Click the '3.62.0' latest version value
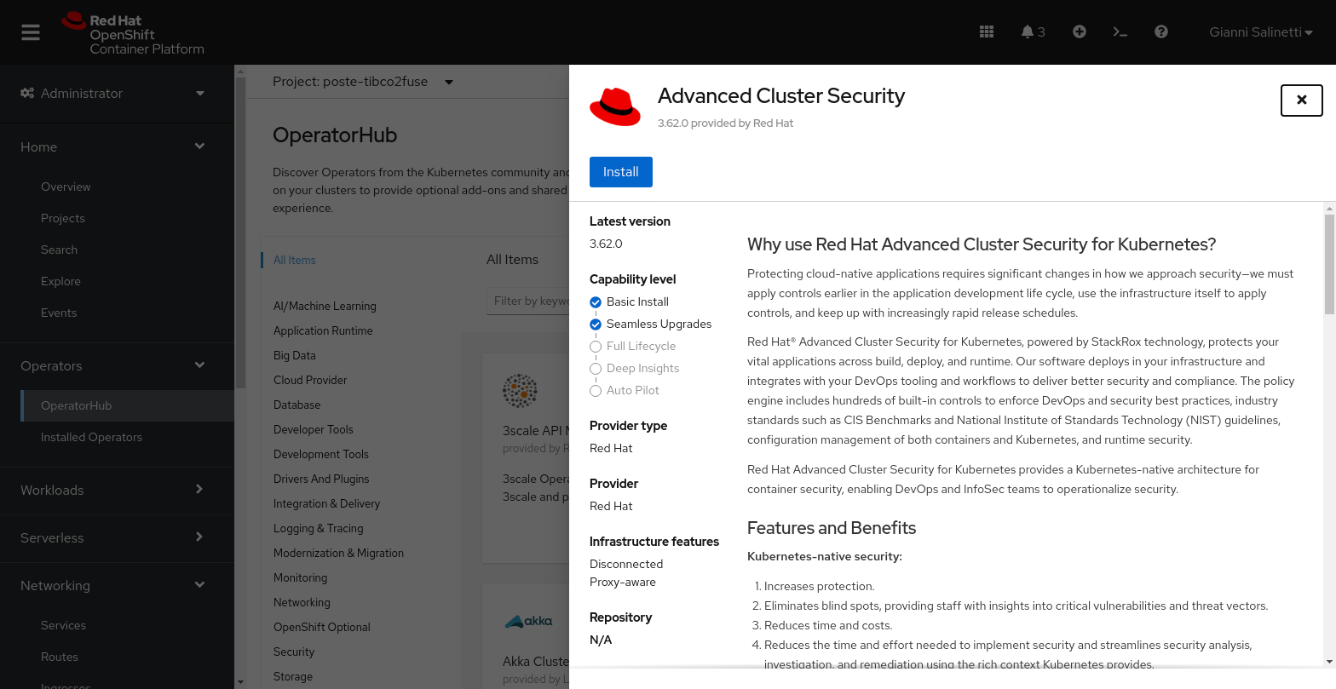Screen dimensions: 1336x689 [x=606, y=244]
